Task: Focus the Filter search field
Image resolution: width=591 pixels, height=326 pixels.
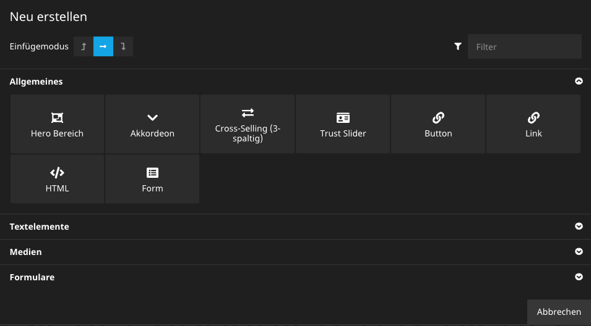Action: (524, 46)
